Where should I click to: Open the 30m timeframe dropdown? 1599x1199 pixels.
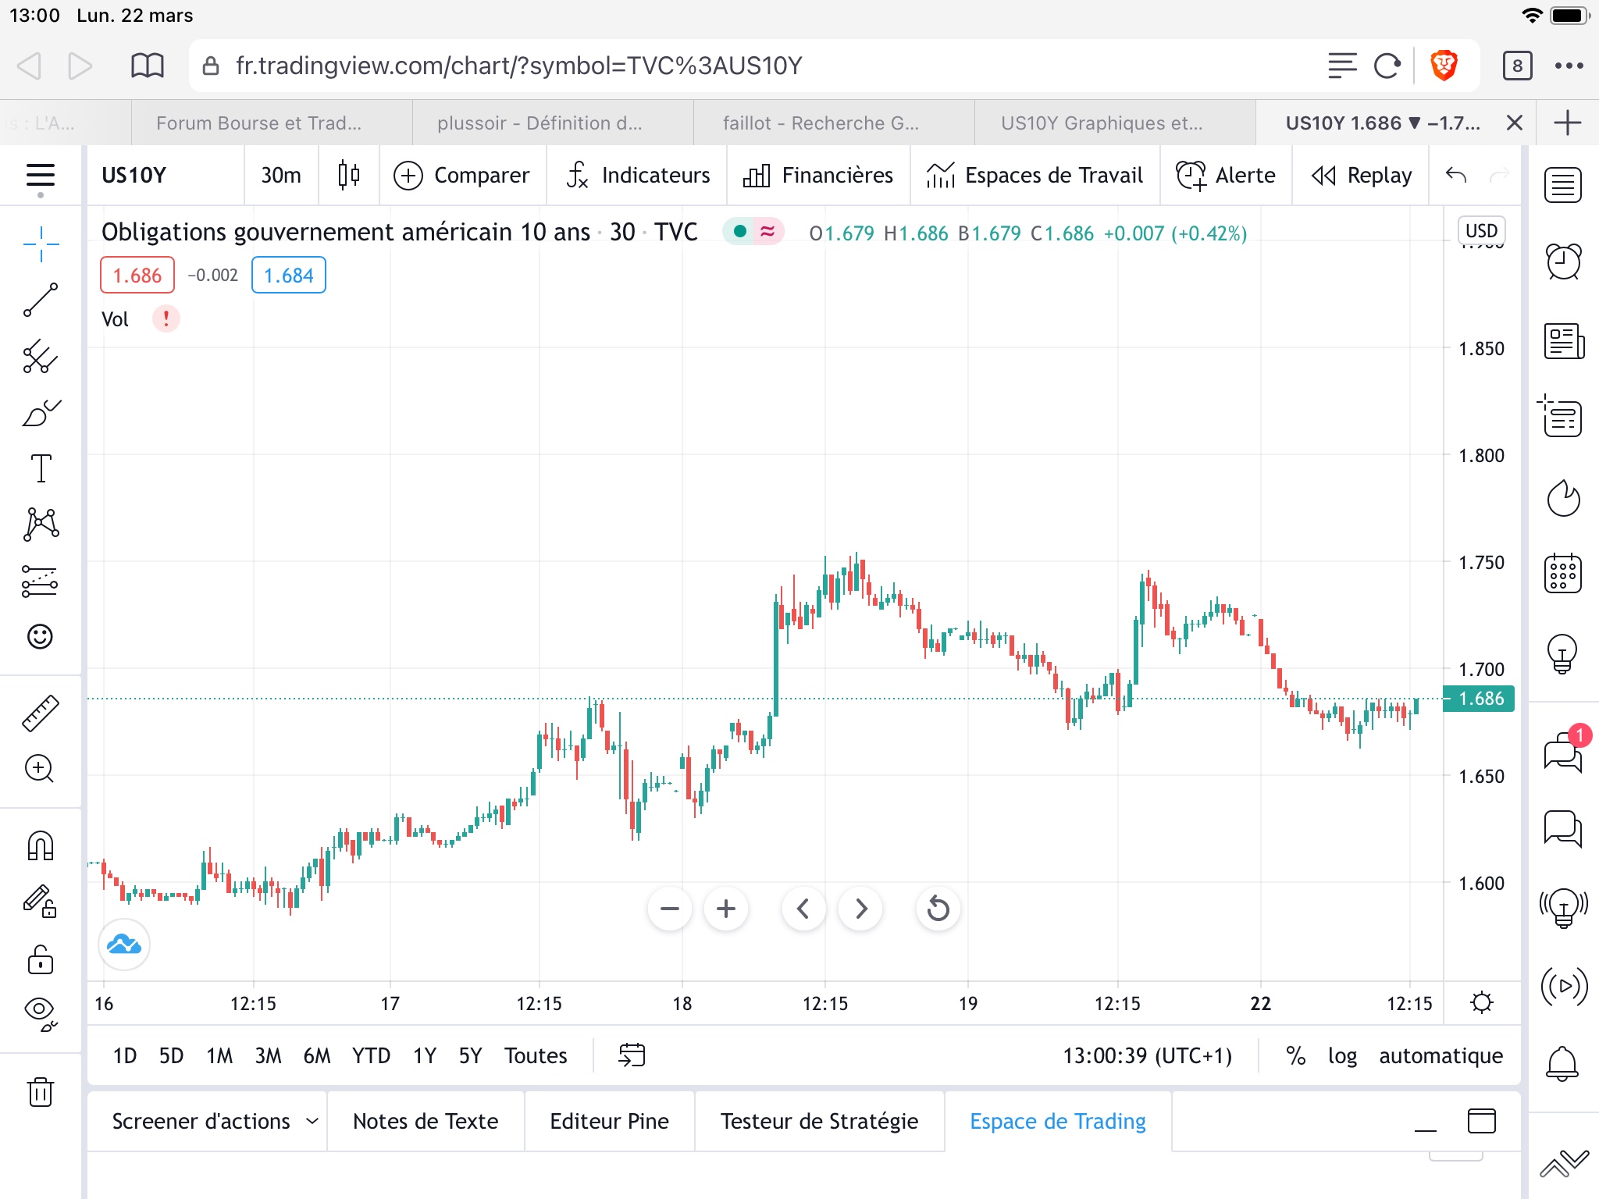[x=281, y=175]
